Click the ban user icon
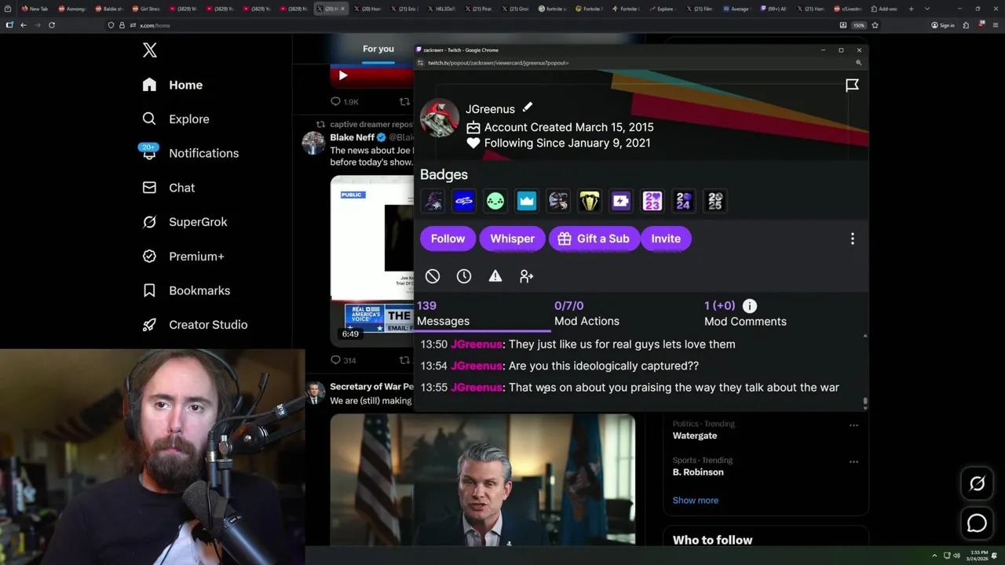This screenshot has width=1005, height=565. 433,276
